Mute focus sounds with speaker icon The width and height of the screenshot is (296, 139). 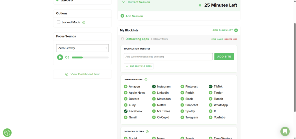tap(67, 57)
